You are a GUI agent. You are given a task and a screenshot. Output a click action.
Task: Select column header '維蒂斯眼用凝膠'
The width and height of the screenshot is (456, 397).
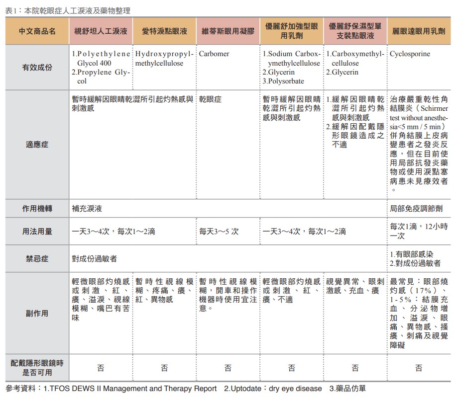point(228,31)
